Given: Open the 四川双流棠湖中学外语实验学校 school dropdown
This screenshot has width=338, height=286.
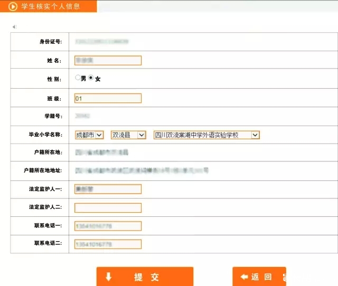Looking at the screenshot, I should pos(206,135).
